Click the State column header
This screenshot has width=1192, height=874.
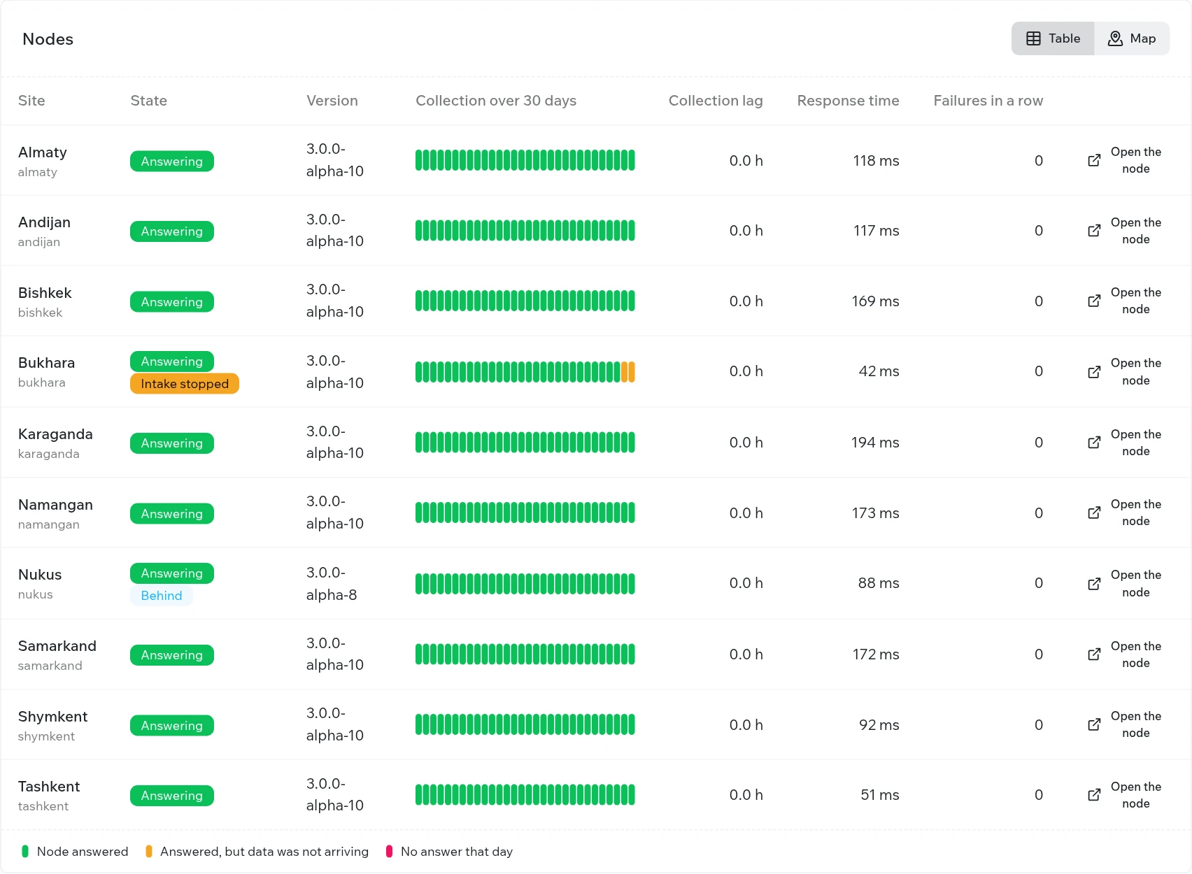pos(149,101)
